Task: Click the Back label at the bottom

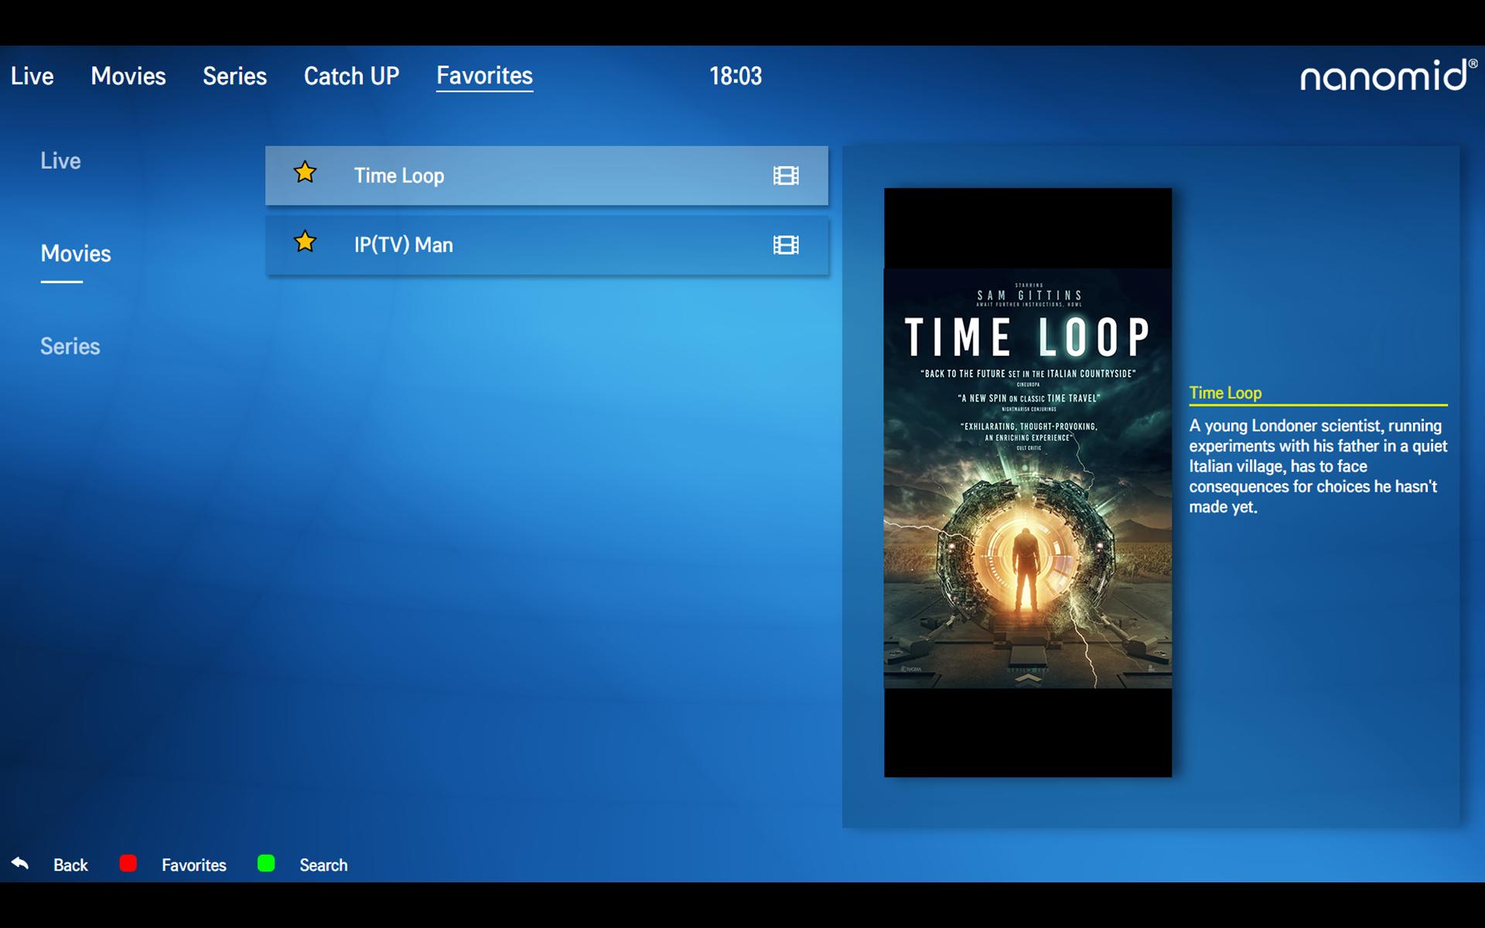Action: [x=70, y=865]
